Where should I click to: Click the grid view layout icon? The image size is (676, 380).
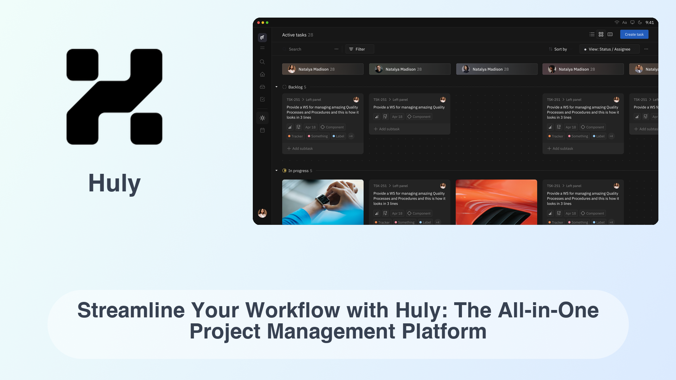click(x=601, y=34)
